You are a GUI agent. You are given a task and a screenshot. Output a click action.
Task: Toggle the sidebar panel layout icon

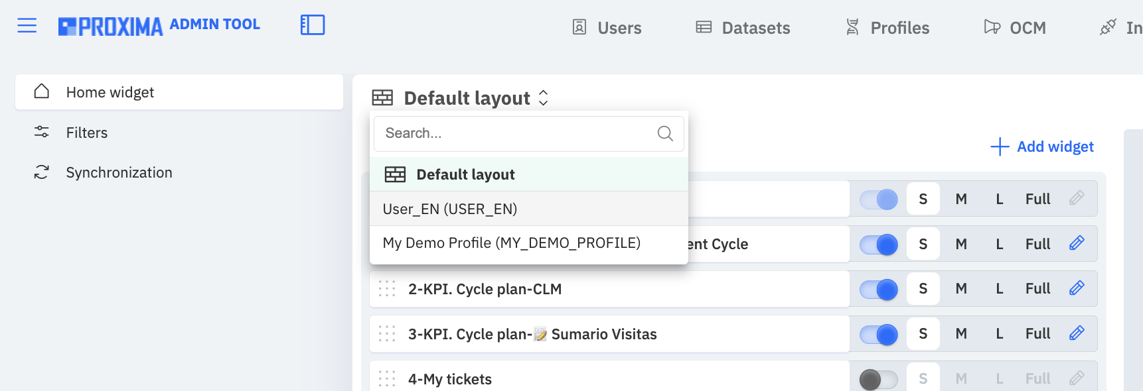click(x=313, y=25)
